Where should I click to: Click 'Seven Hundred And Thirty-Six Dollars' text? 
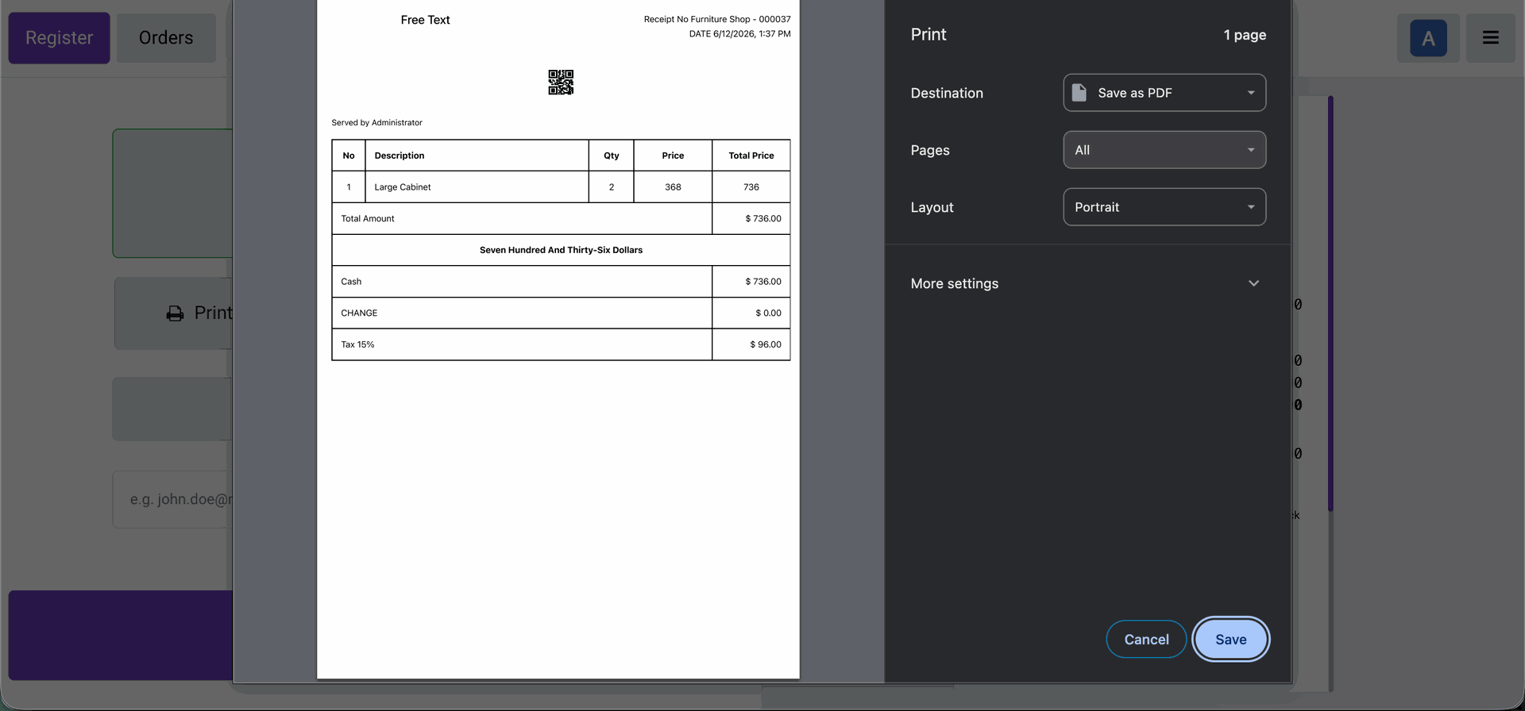pos(561,250)
